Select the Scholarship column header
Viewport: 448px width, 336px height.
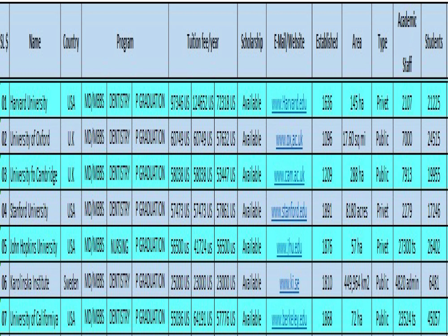click(x=252, y=42)
